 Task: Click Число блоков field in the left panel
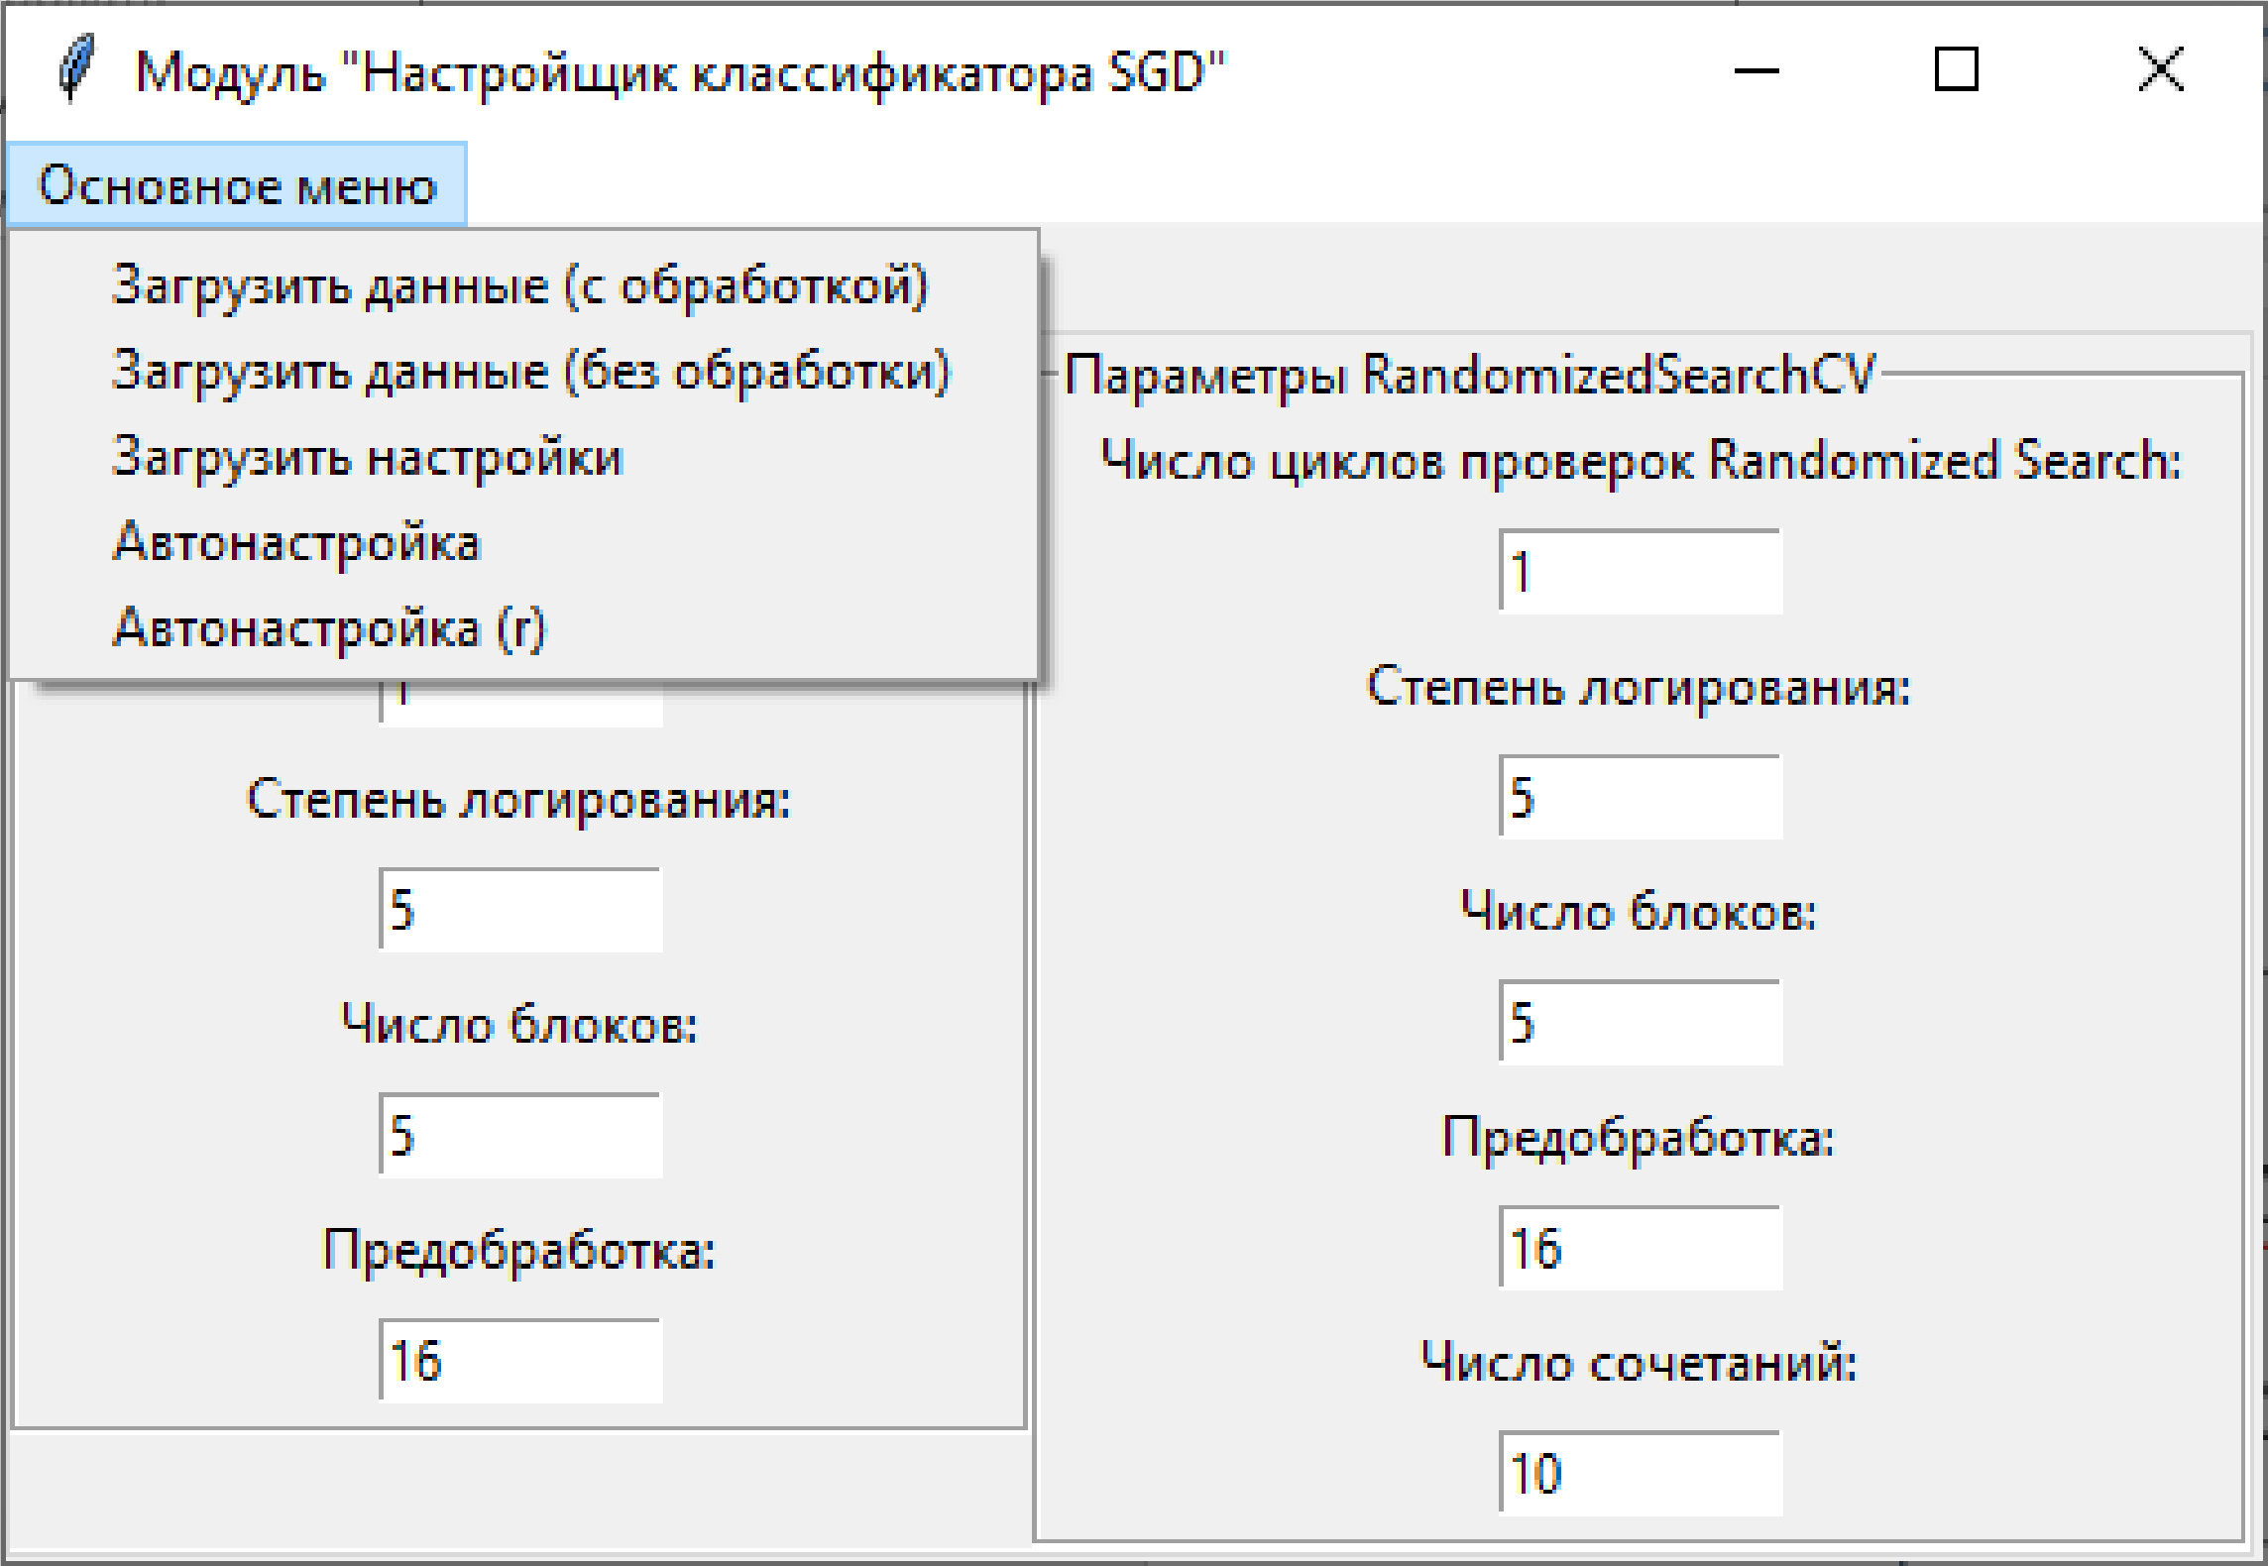[x=520, y=1135]
